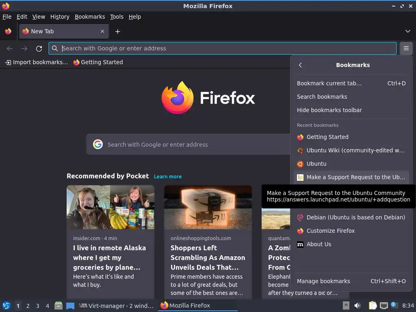This screenshot has width=416, height=312.
Task: Select Bookmark current tab
Action: [351, 83]
